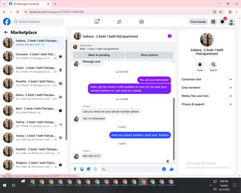Open Consuelo conversation in Marketplace list
Viewport: 241px width, 193px height.
click(32, 56)
